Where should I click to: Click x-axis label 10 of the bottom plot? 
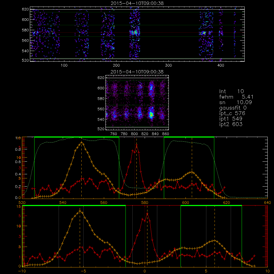[267, 271]
